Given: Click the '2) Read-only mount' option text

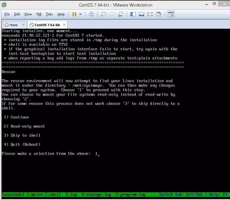Looking at the screenshot, I should pyautogui.click(x=24, y=126).
